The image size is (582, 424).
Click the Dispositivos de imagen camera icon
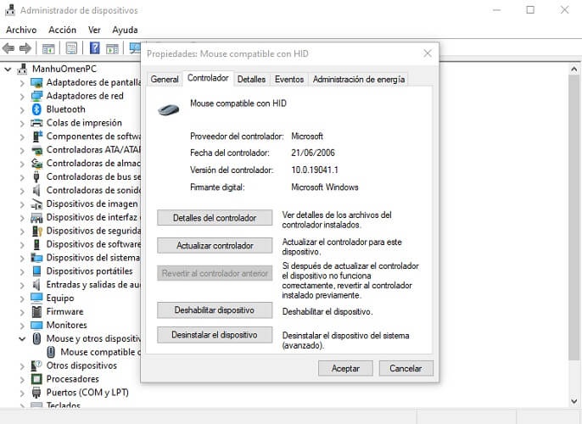click(x=36, y=204)
